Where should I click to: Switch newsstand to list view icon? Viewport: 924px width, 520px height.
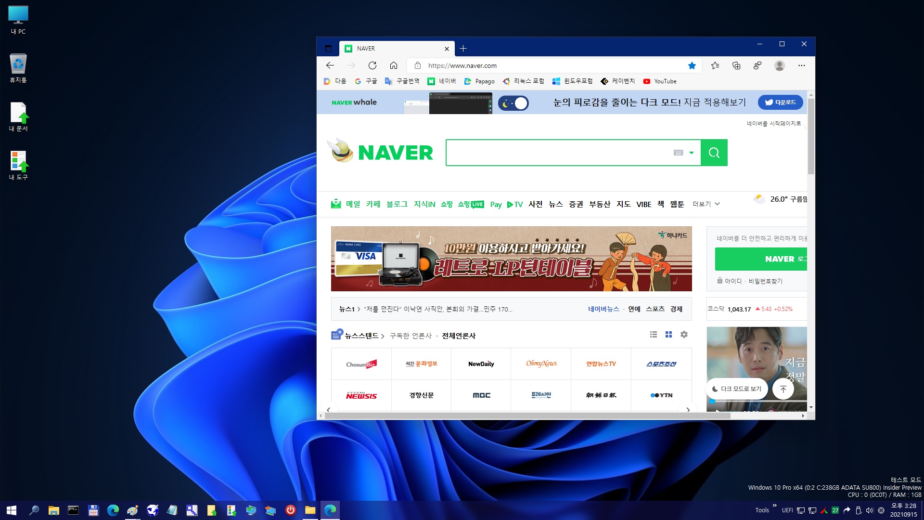(x=654, y=335)
